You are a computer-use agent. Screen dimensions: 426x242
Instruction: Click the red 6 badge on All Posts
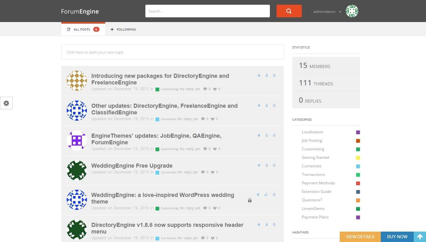tap(96, 29)
